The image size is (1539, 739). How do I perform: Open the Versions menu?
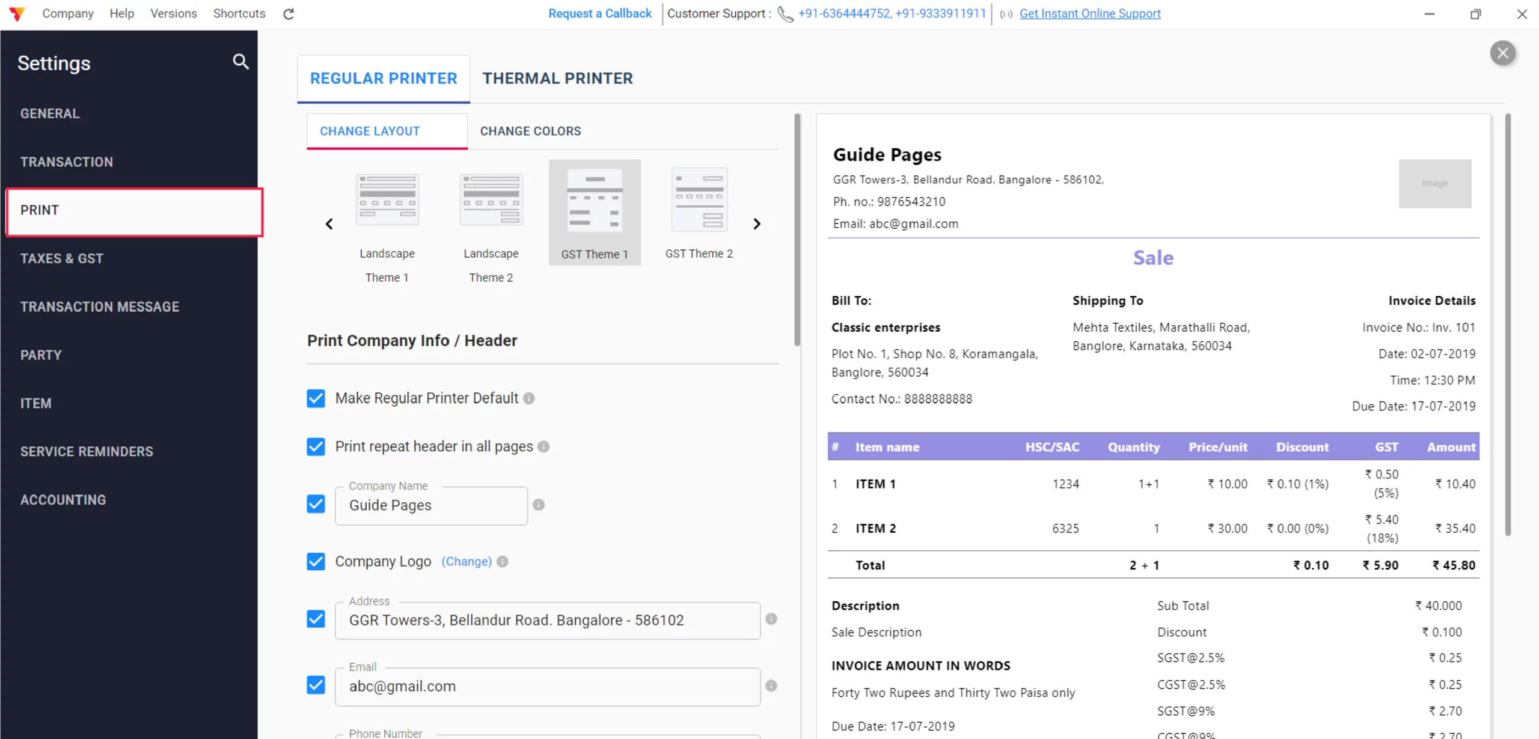(x=173, y=13)
